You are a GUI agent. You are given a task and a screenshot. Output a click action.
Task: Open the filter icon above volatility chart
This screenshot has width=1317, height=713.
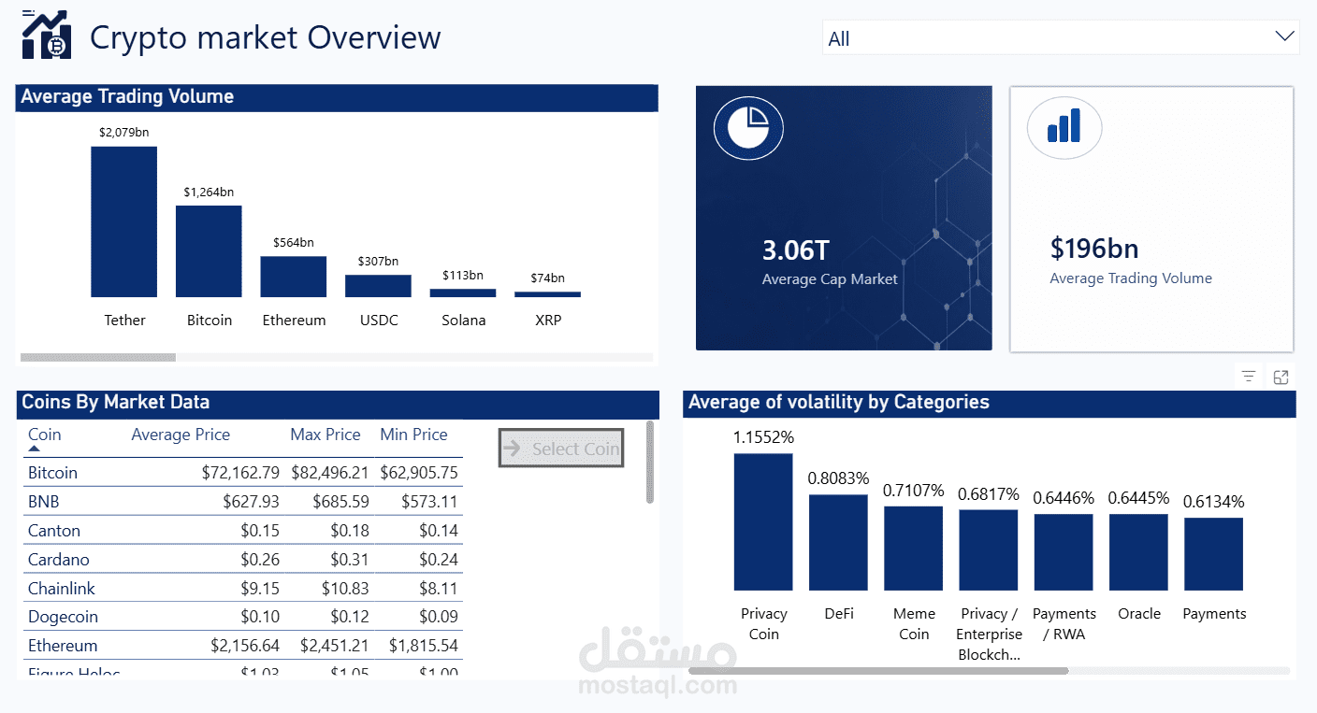[1249, 377]
